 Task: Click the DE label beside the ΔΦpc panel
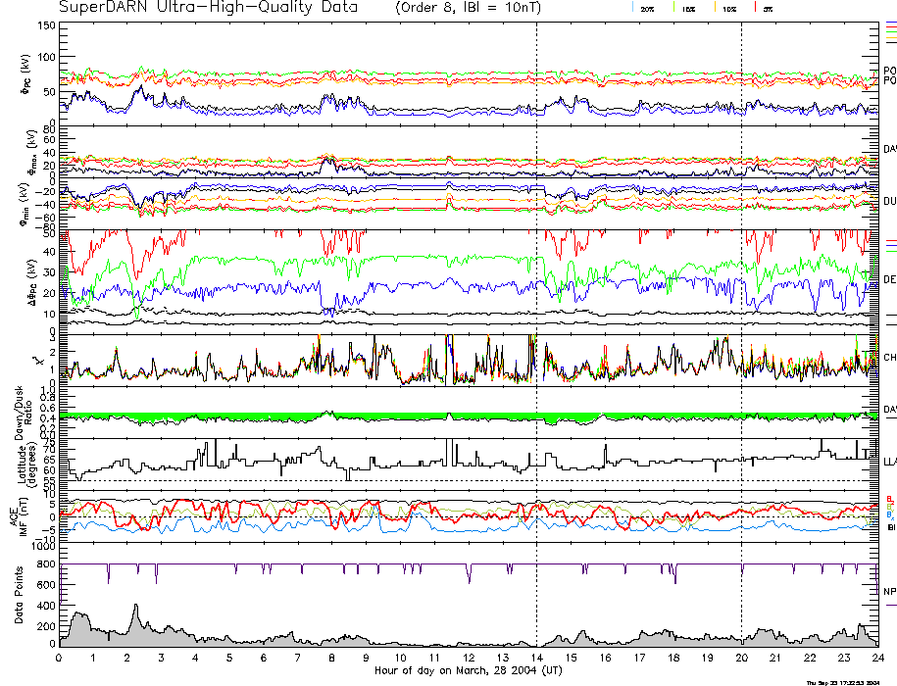click(x=889, y=279)
